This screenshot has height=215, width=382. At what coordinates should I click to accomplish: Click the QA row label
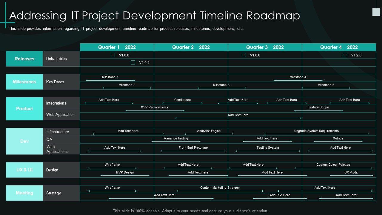click(x=49, y=140)
